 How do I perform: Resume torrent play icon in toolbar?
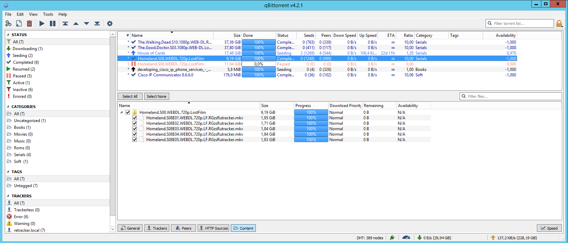tap(42, 24)
